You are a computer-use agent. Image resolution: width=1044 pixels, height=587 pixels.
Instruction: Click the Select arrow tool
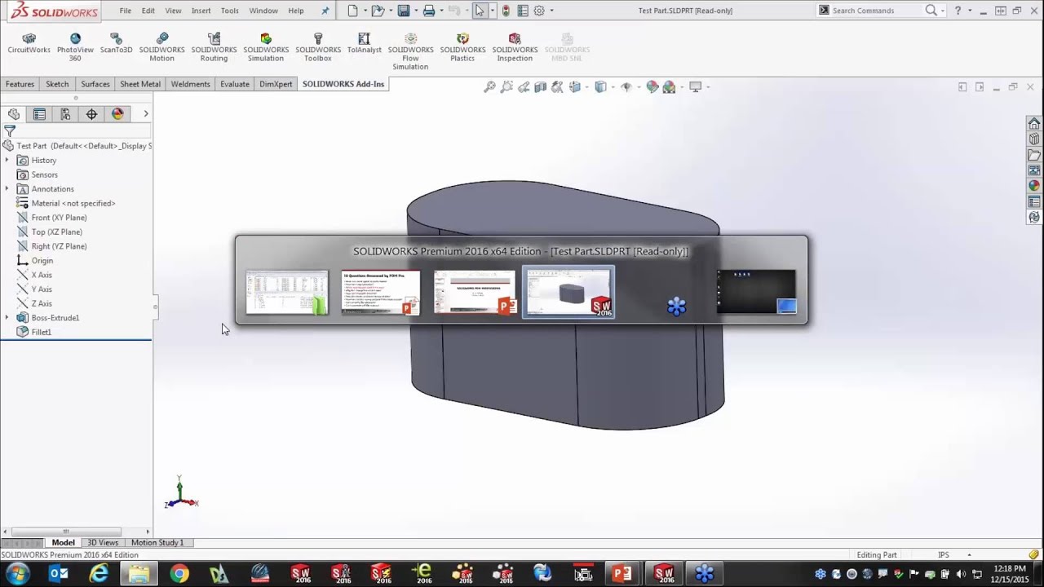click(x=480, y=11)
